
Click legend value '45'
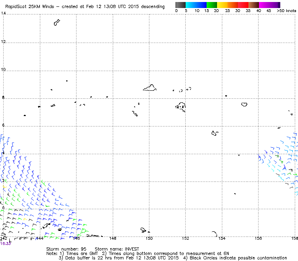269,10
